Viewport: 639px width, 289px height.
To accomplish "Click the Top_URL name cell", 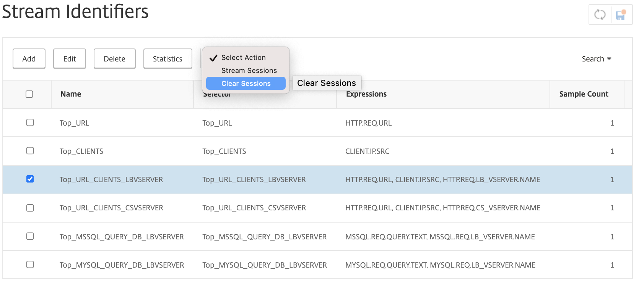I will (x=75, y=123).
